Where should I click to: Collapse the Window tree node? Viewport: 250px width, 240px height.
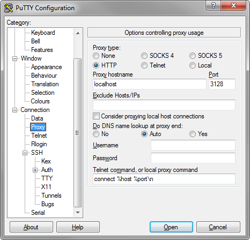tap(15, 58)
